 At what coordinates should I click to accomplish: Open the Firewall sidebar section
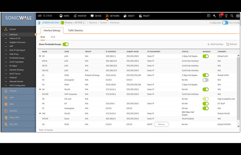[19, 91]
